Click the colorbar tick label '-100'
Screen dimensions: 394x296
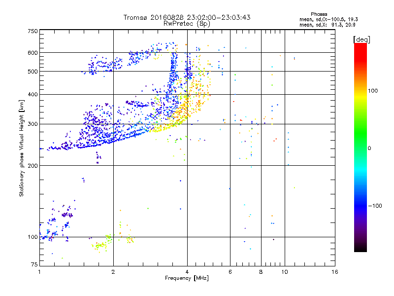tap(375, 206)
